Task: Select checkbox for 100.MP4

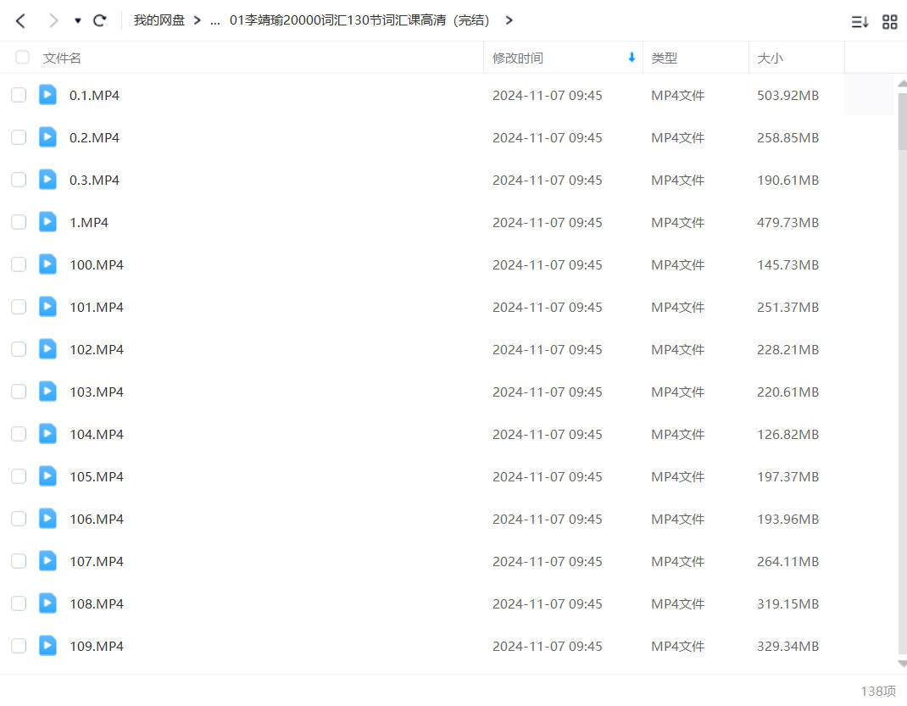Action: click(x=19, y=264)
